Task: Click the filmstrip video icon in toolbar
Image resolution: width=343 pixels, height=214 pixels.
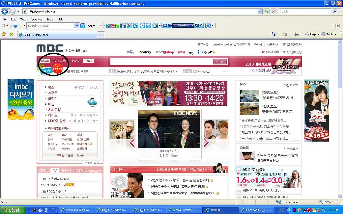Action: pyautogui.click(x=123, y=26)
